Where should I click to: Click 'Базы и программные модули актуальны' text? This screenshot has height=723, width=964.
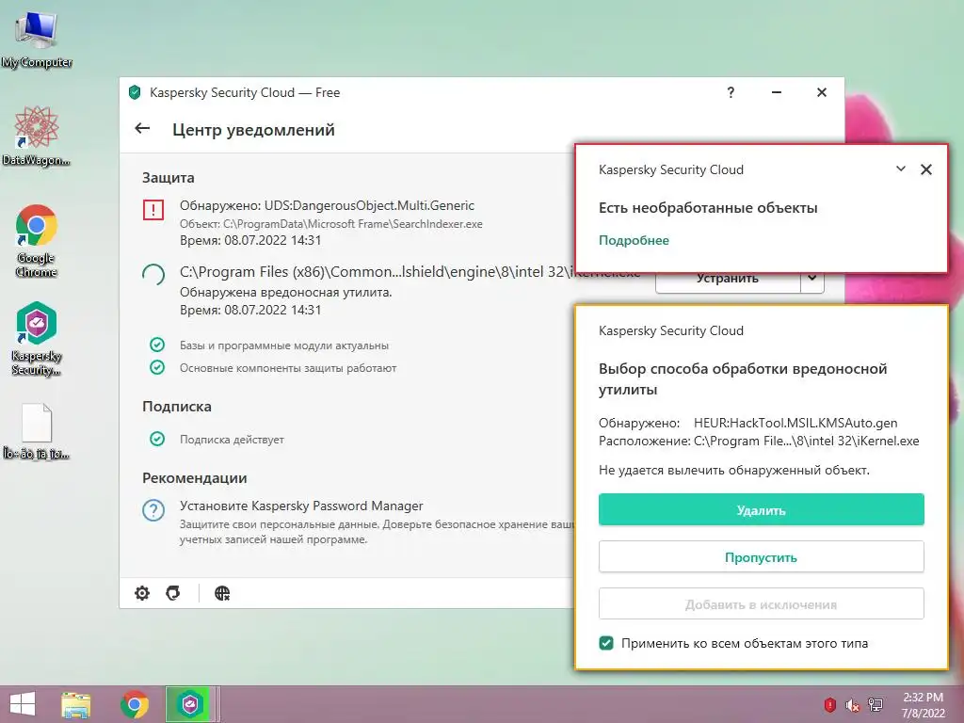284,345
